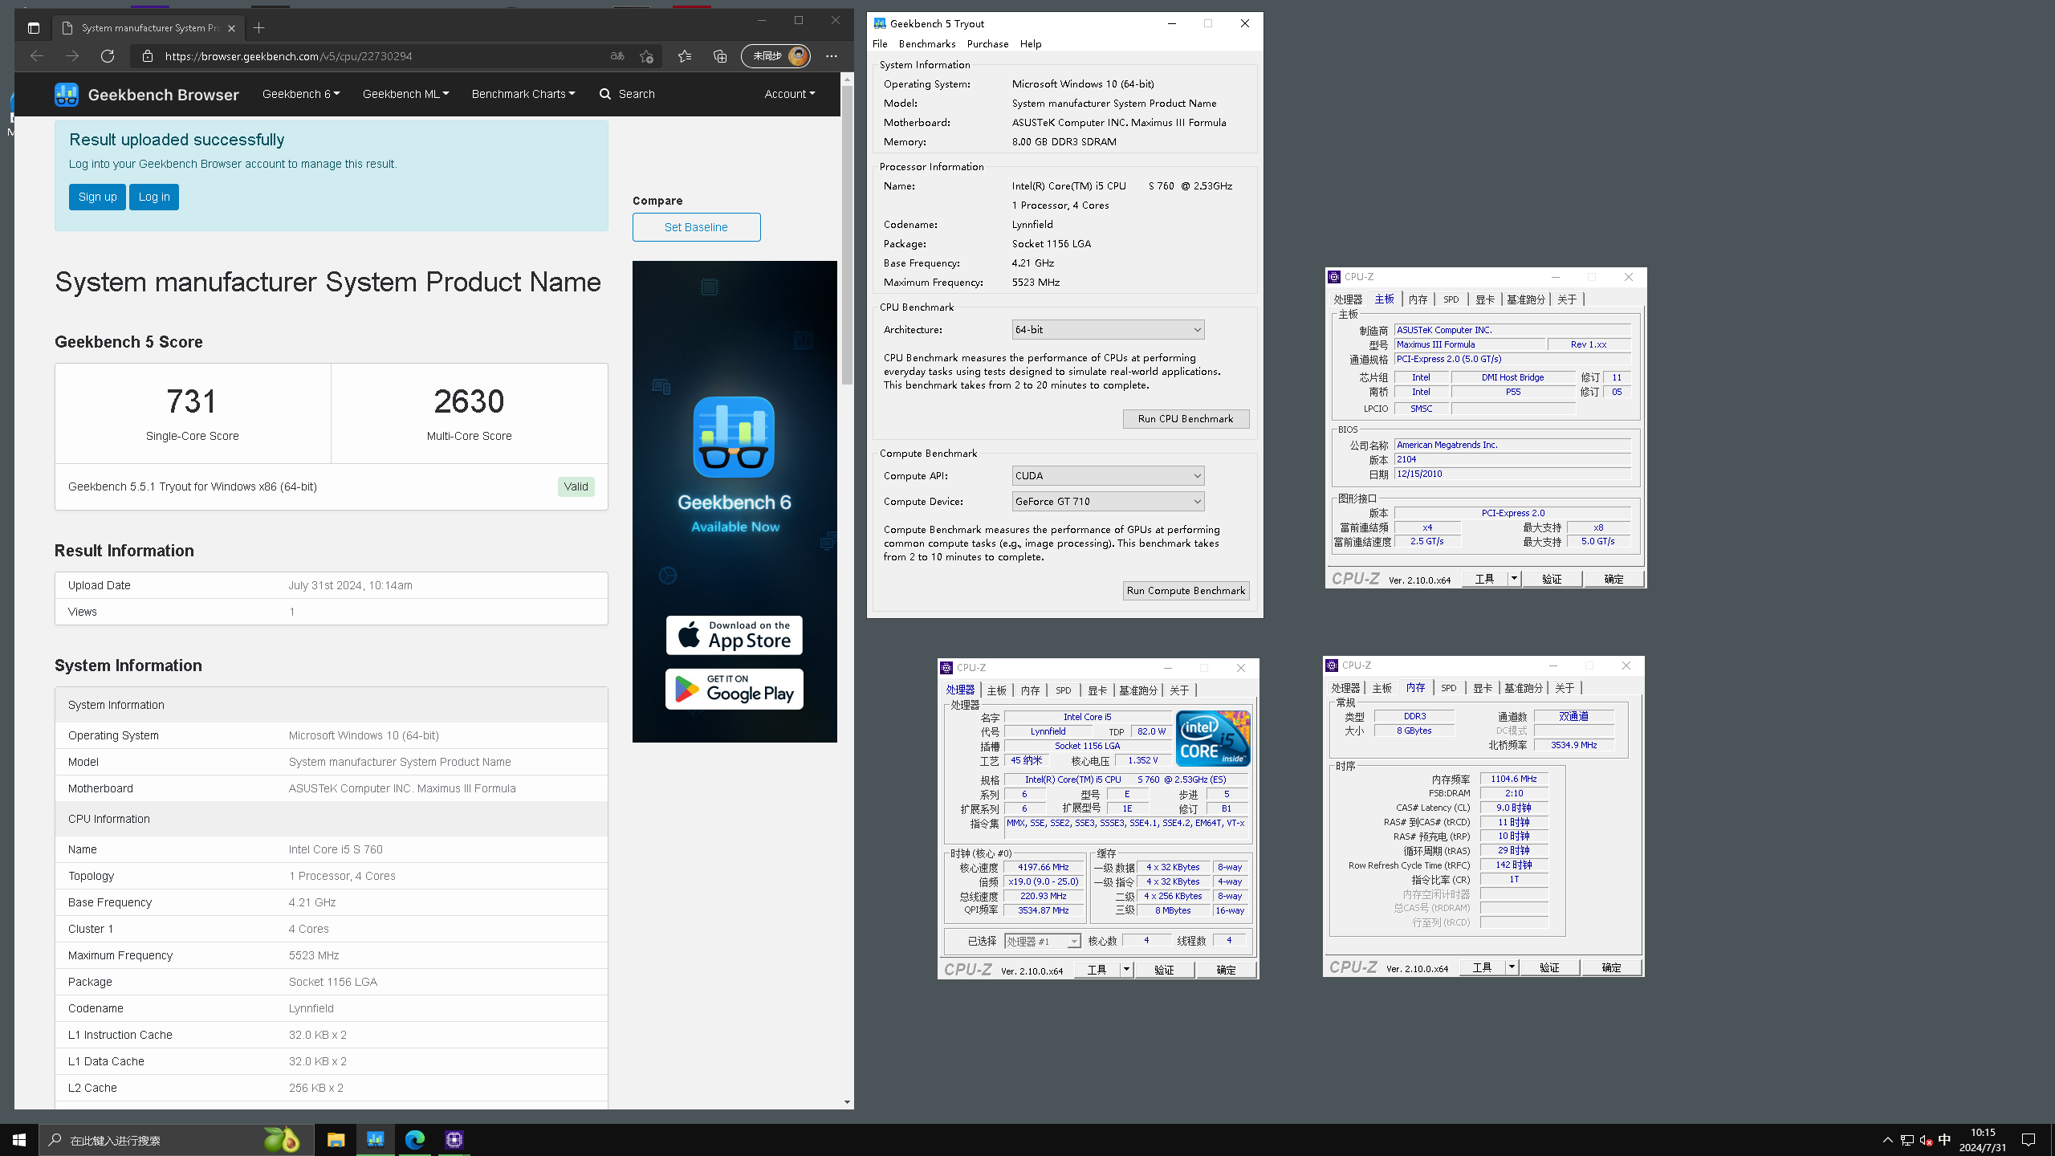The width and height of the screenshot is (2055, 1156).
Task: Open the Purchase menu in Geekbench 5
Action: [987, 44]
